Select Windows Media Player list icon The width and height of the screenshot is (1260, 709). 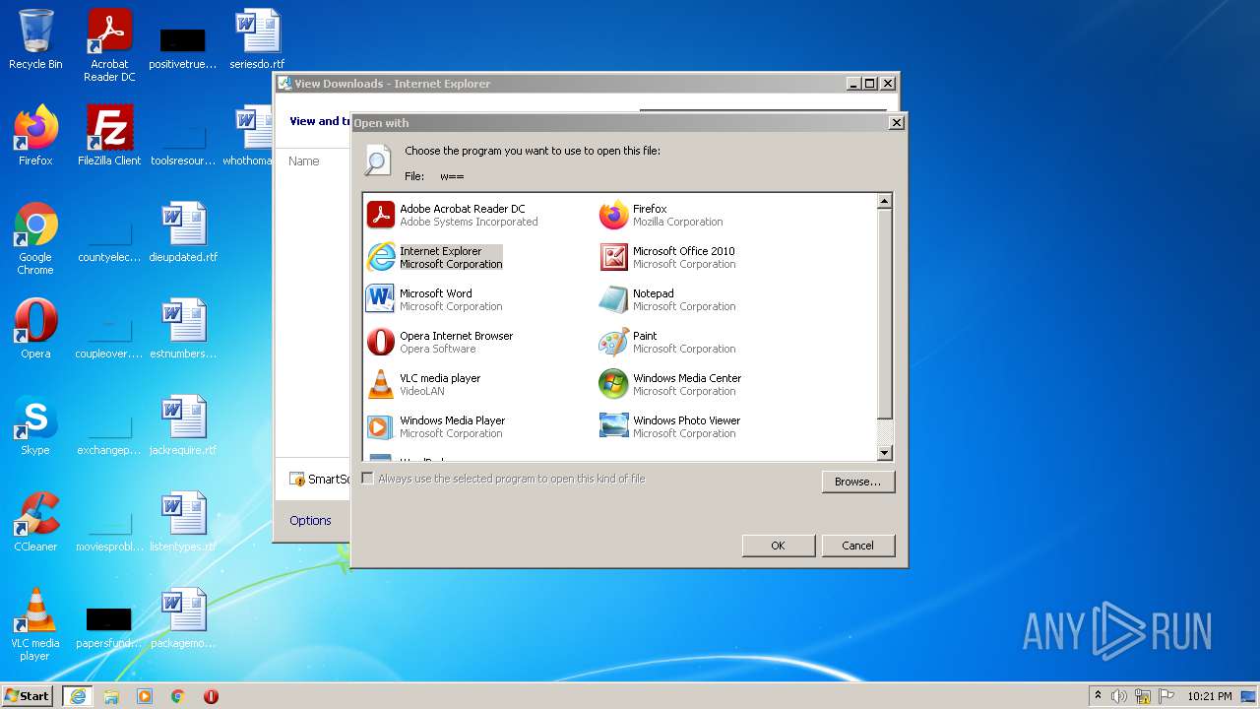click(380, 426)
